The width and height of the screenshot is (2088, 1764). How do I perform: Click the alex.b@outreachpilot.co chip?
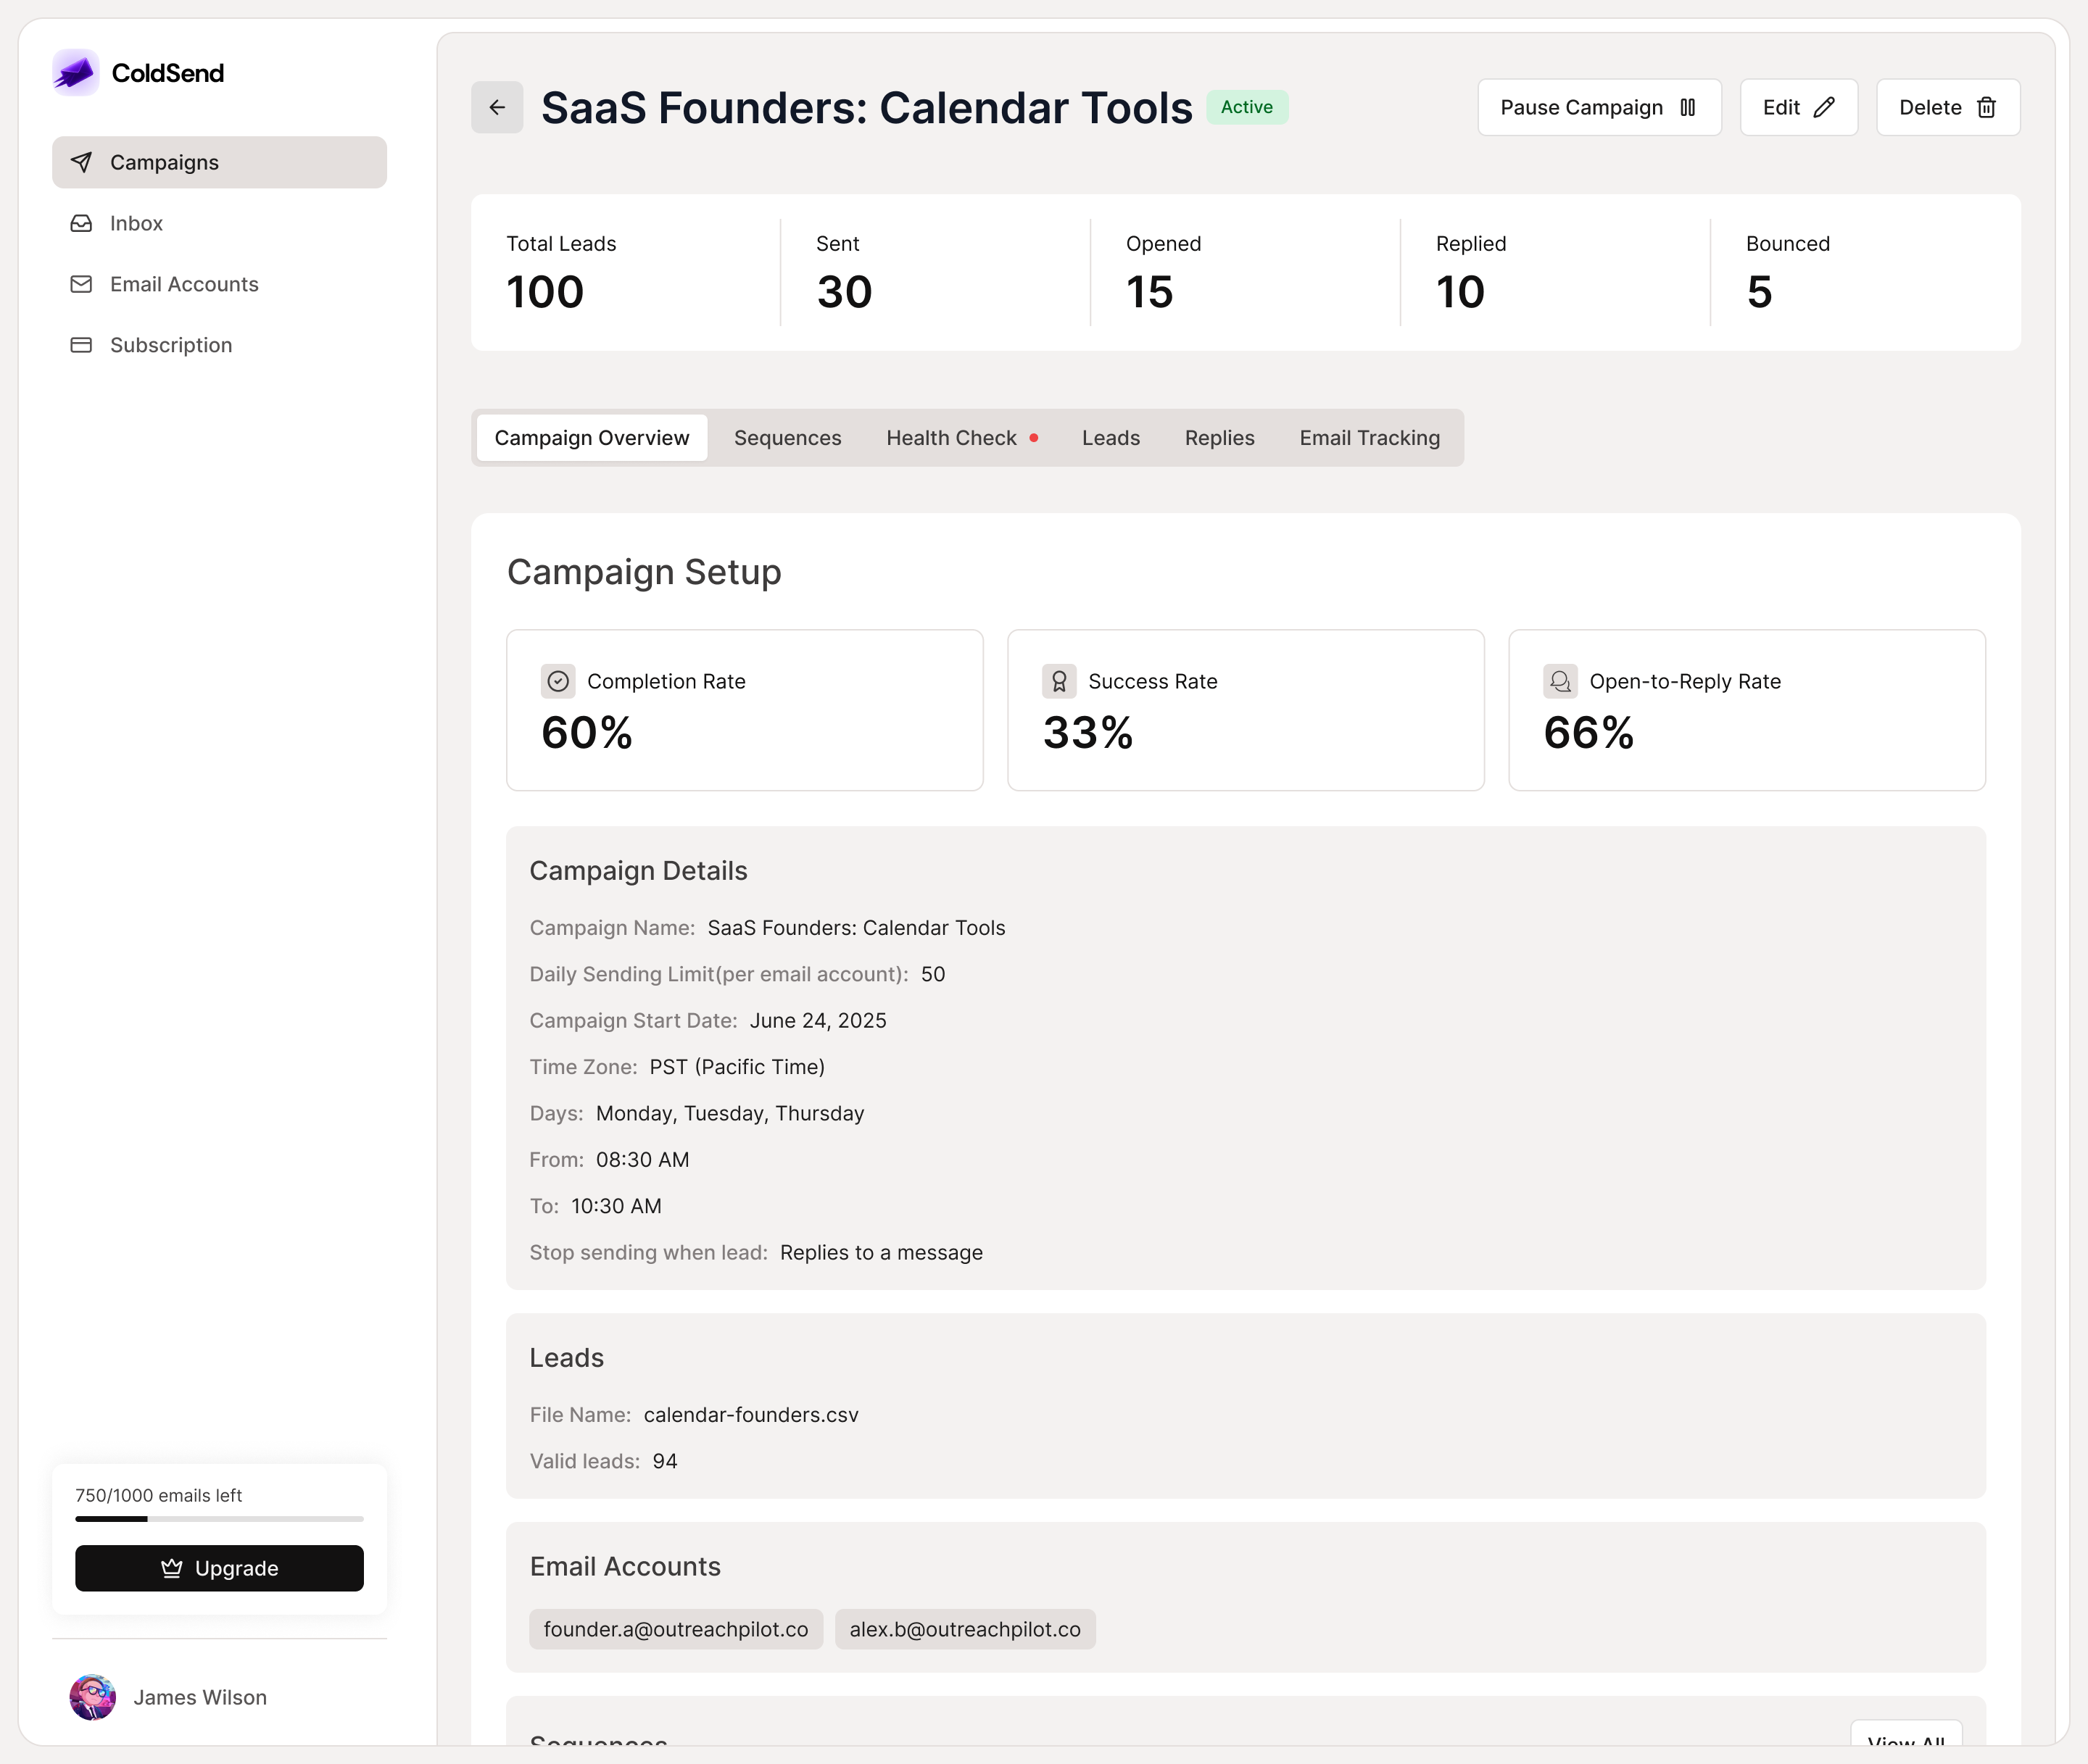964,1629
